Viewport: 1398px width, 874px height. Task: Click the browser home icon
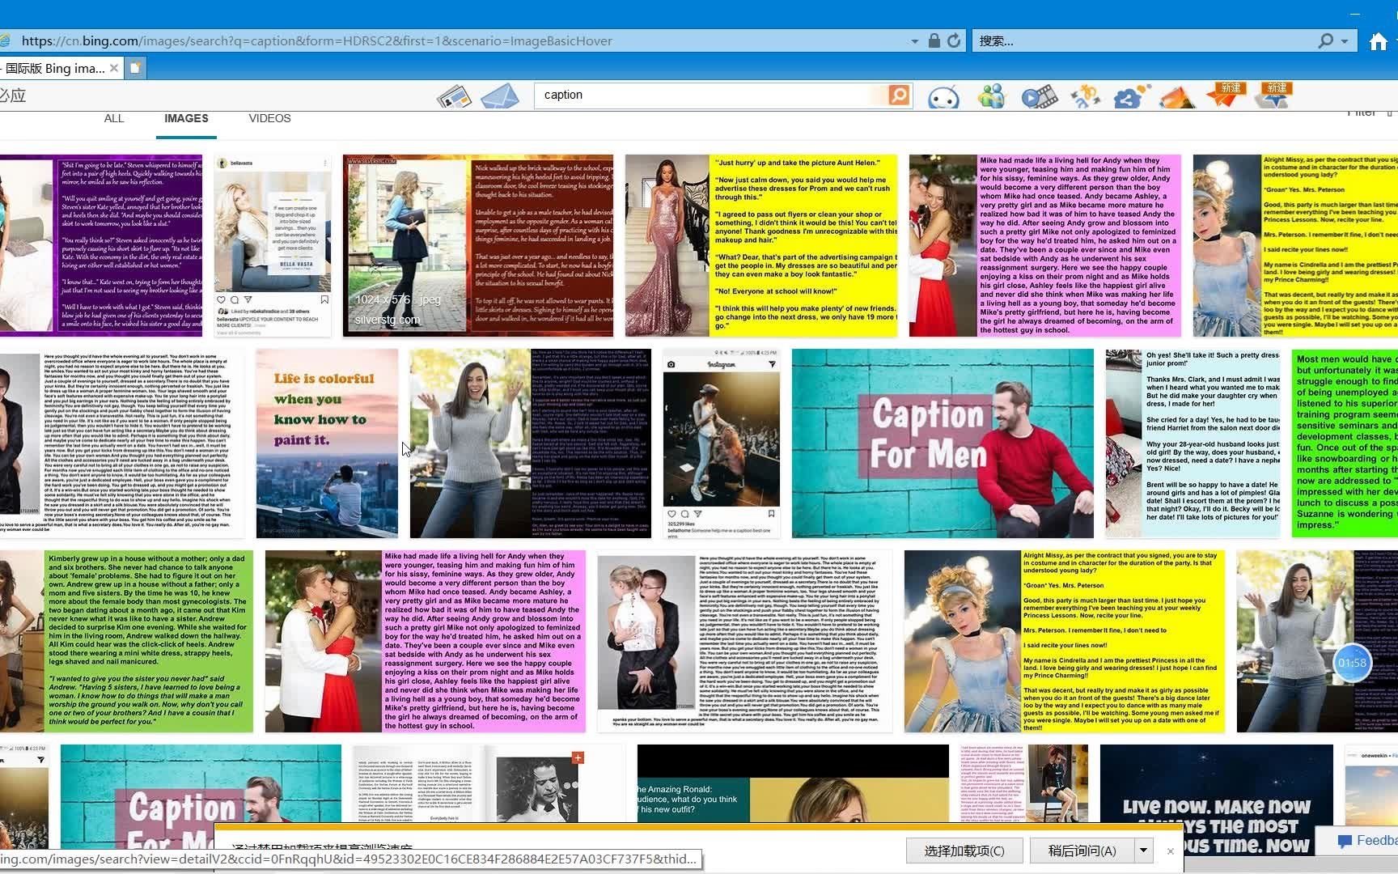coord(1379,41)
